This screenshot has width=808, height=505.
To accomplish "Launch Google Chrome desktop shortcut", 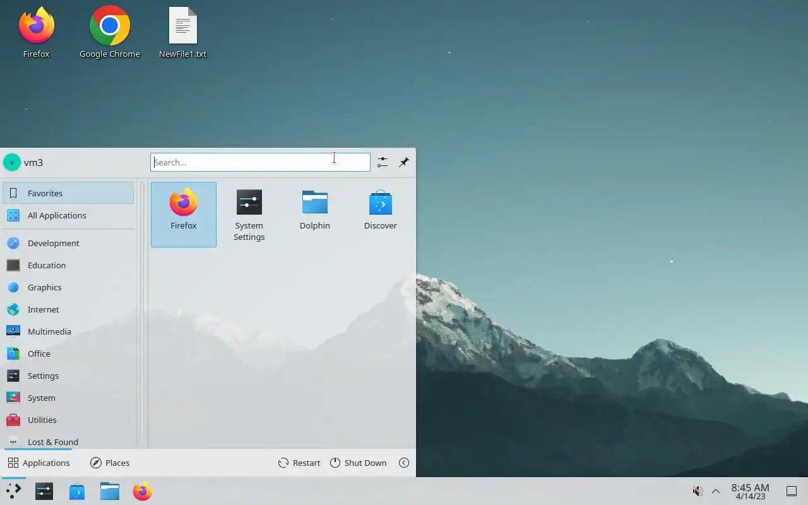I will [110, 33].
